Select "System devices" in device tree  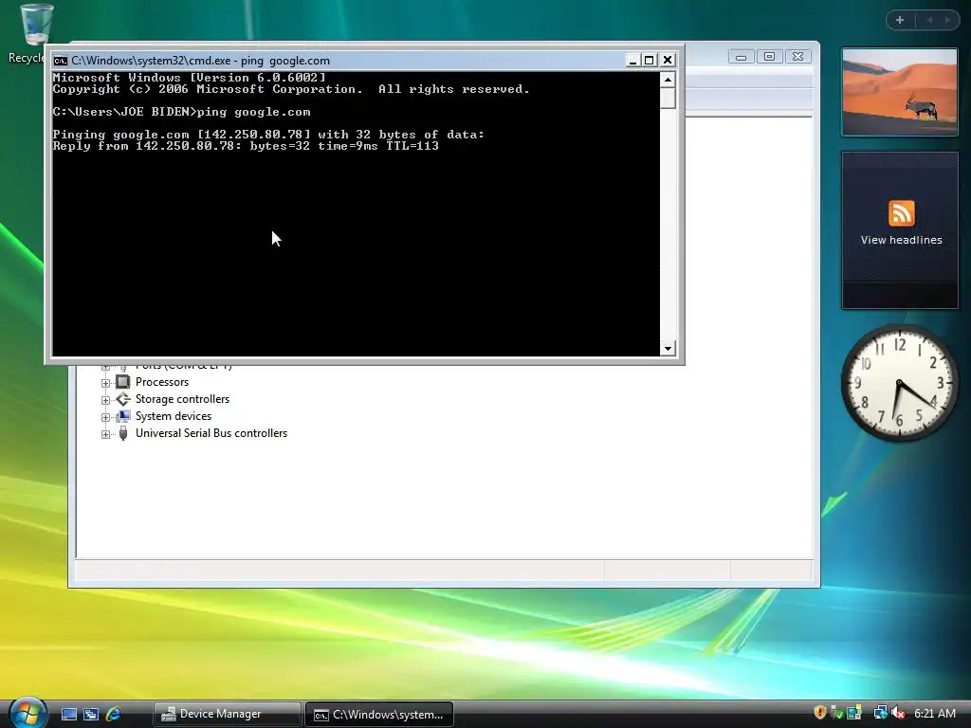174,416
